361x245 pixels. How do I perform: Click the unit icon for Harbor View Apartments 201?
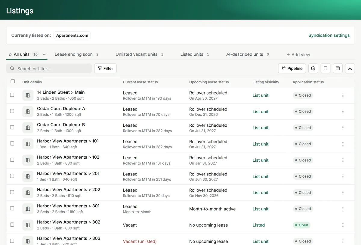tap(28, 176)
